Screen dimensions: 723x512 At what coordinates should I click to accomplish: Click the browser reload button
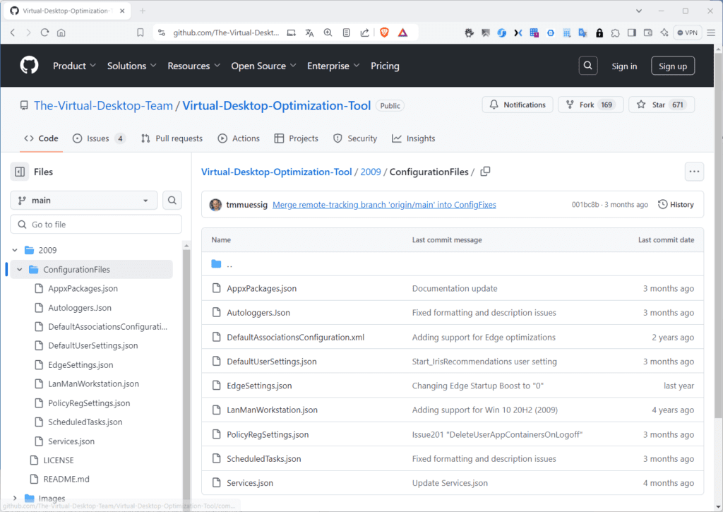[44, 32]
